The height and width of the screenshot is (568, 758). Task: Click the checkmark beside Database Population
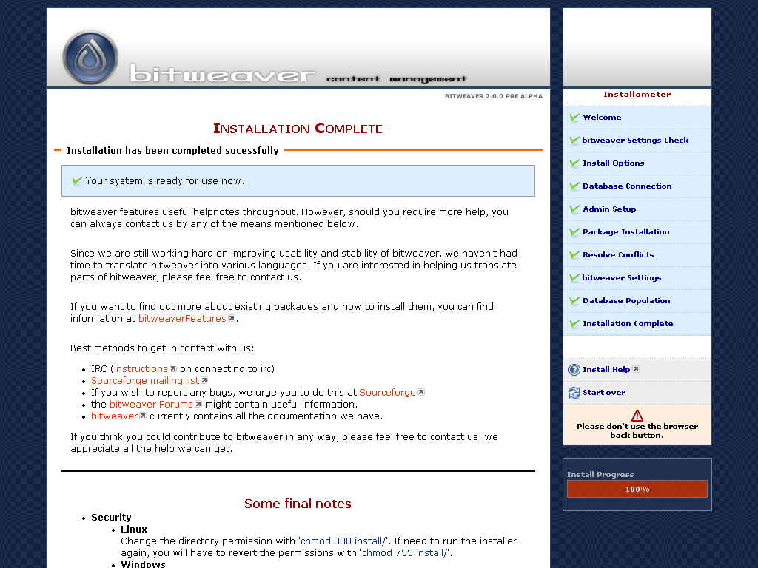574,301
